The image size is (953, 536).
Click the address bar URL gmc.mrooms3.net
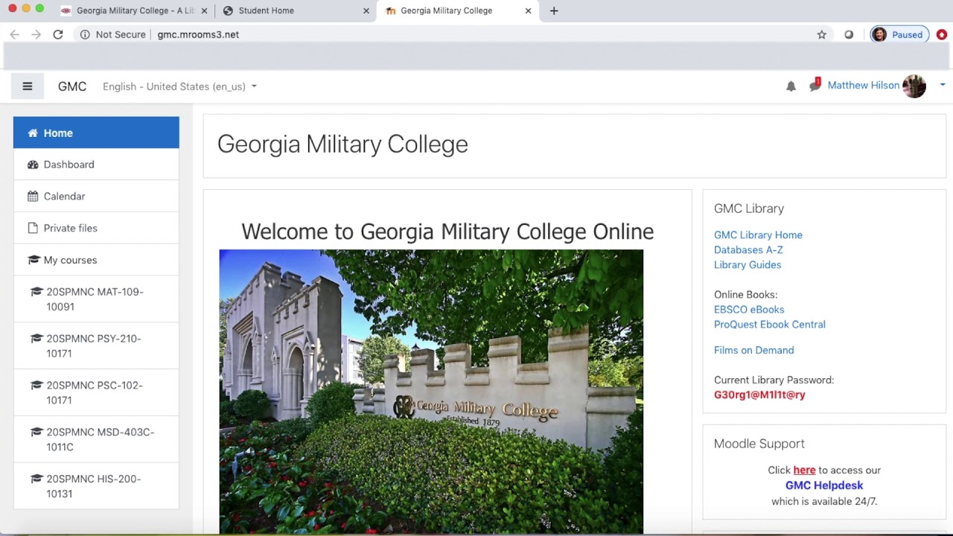click(198, 34)
